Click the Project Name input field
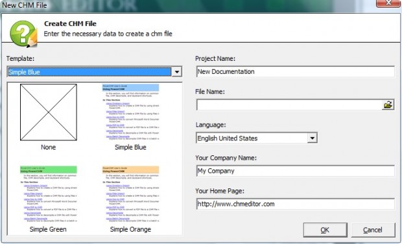Screen dimensions: 402x244 click(296, 72)
